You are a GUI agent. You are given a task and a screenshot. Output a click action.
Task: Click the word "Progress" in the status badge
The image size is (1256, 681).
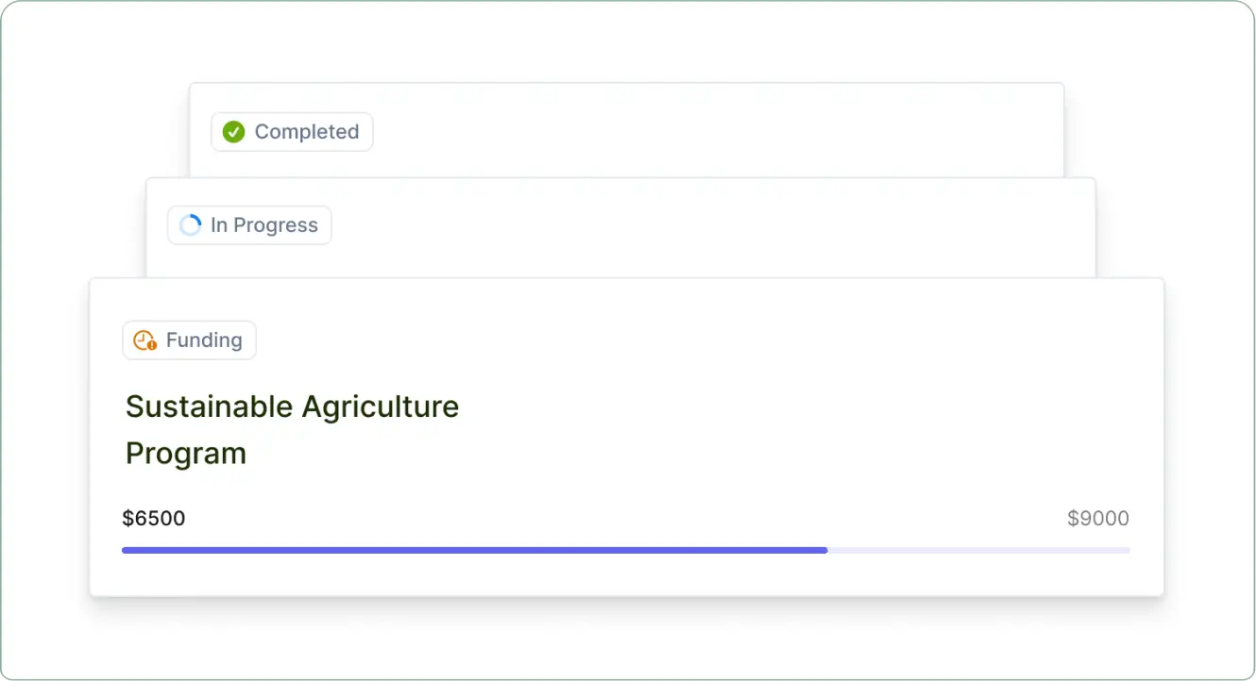tap(276, 225)
